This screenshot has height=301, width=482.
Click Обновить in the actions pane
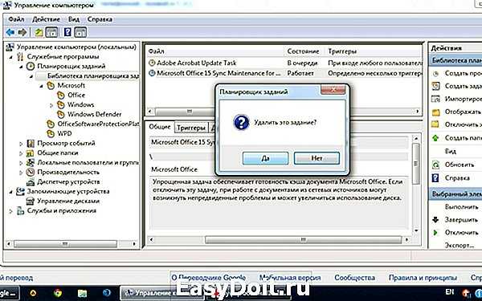[x=460, y=165]
